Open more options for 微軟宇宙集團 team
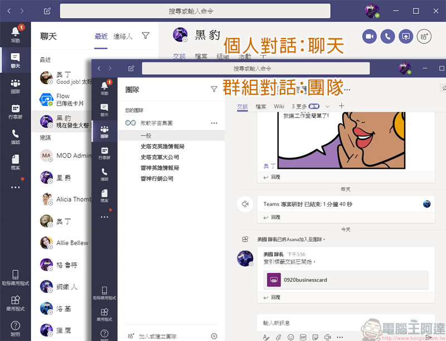The image size is (446, 341). point(214,123)
